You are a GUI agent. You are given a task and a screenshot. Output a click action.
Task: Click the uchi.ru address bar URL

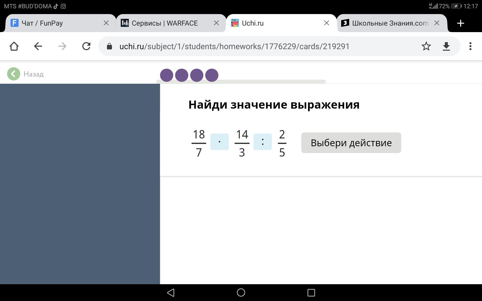point(234,46)
